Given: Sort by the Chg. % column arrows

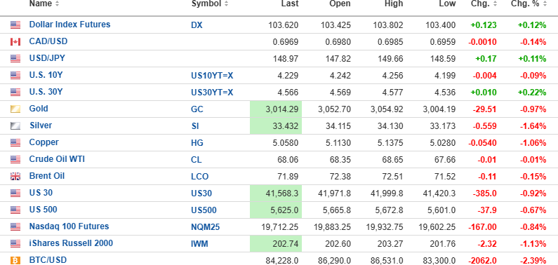Looking at the screenshot, I should click(545, 4).
